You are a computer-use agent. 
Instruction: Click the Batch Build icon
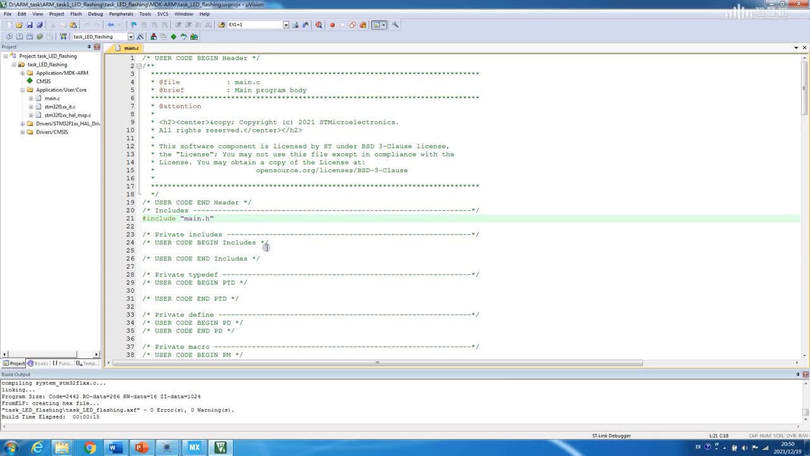point(40,36)
